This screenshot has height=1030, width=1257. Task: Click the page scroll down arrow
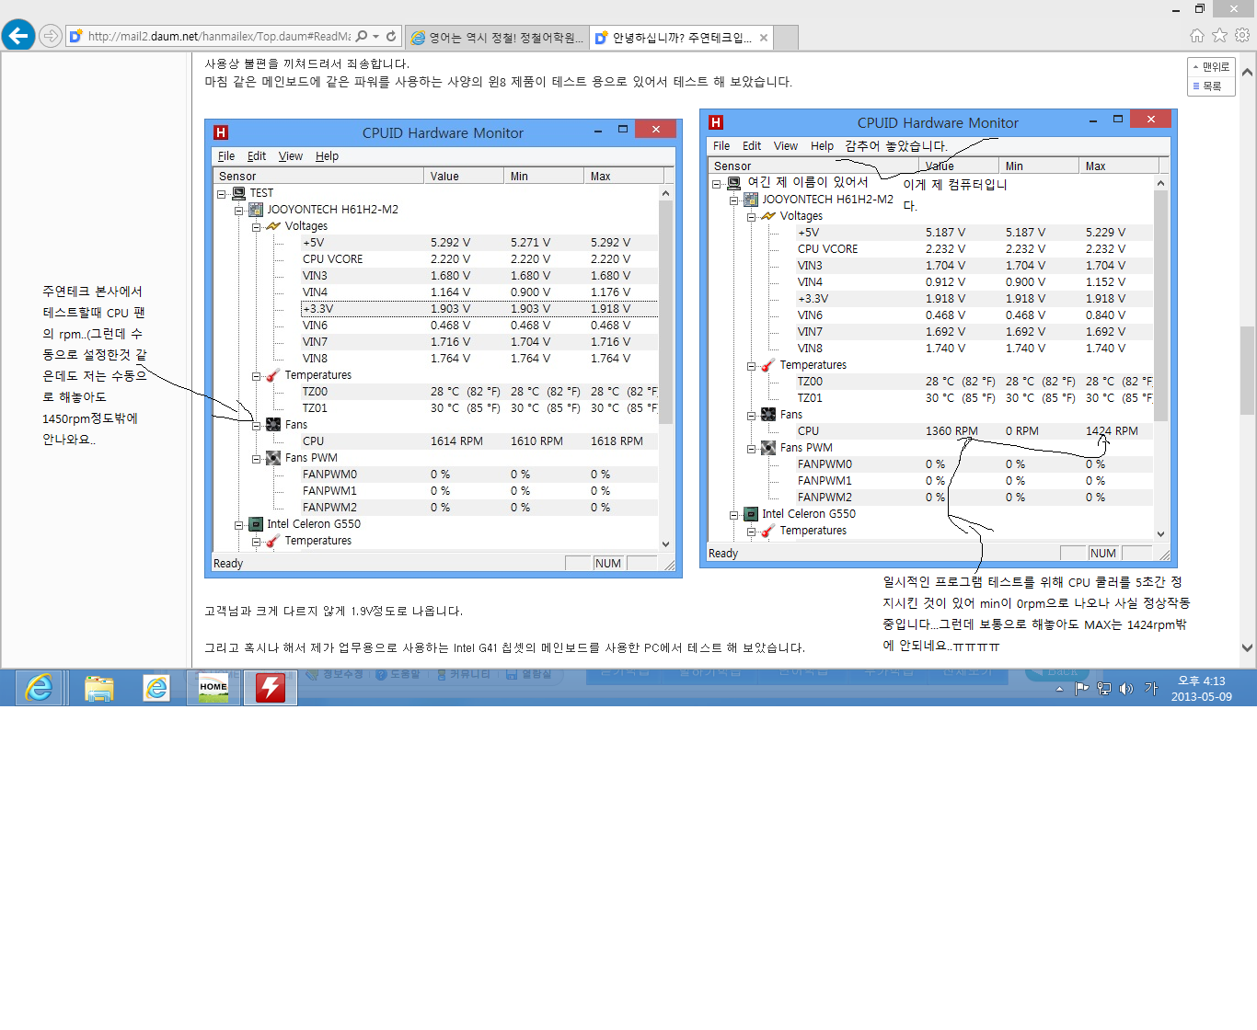coord(1248,647)
